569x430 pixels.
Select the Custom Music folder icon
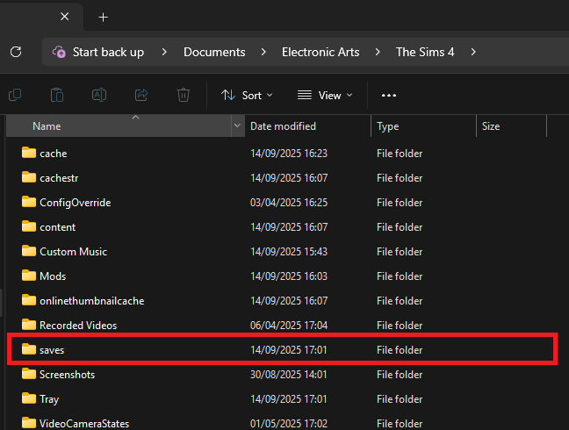click(x=29, y=251)
